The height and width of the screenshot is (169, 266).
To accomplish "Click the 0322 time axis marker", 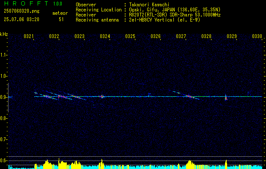I will [54, 36].
